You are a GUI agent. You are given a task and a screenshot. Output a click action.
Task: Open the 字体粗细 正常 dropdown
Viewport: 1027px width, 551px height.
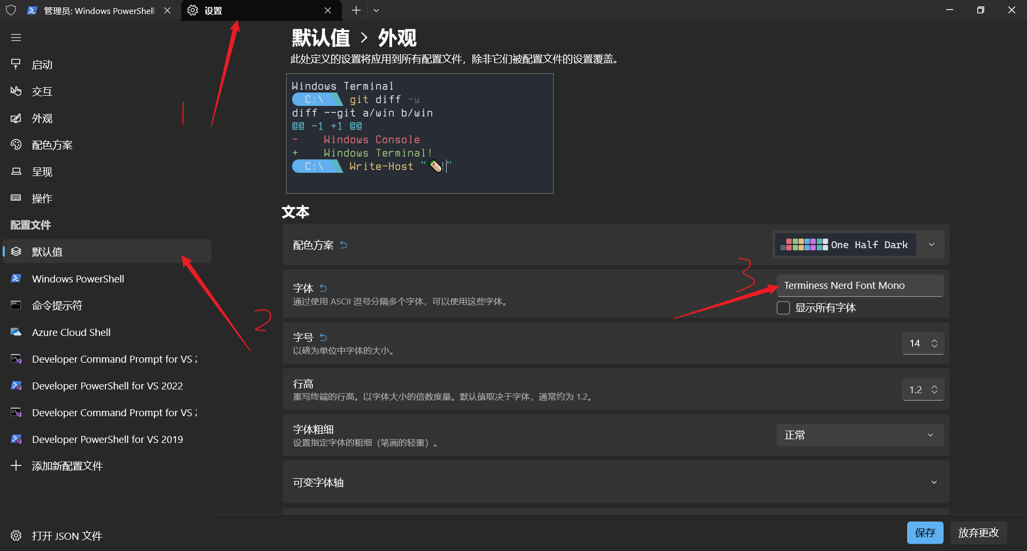860,435
